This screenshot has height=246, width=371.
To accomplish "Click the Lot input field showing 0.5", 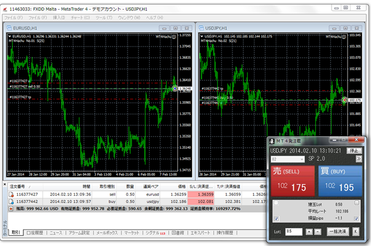I will coord(294,232).
